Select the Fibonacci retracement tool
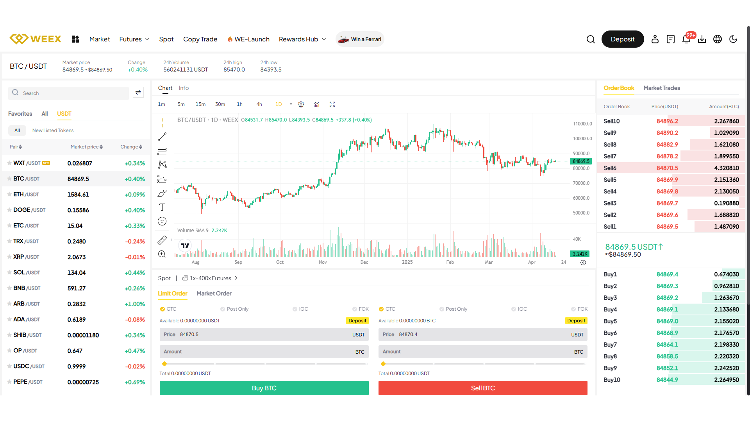 [x=162, y=151]
